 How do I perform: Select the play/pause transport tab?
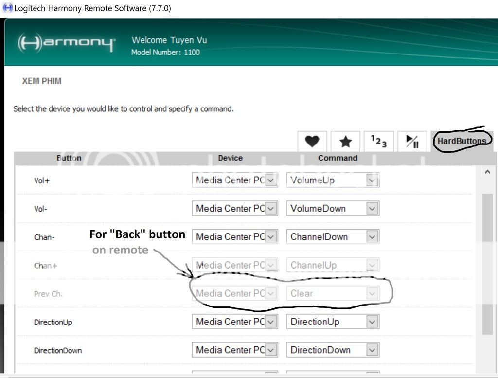(412, 142)
